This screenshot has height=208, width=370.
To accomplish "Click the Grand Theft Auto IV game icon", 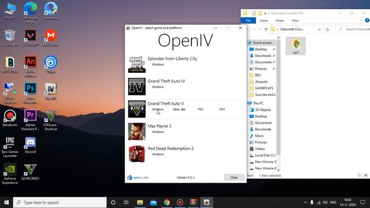I will coord(137,87).
